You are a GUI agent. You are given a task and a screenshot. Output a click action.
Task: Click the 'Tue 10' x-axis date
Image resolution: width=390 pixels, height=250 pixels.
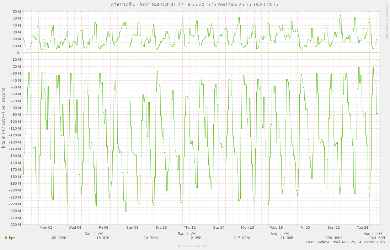(161, 227)
